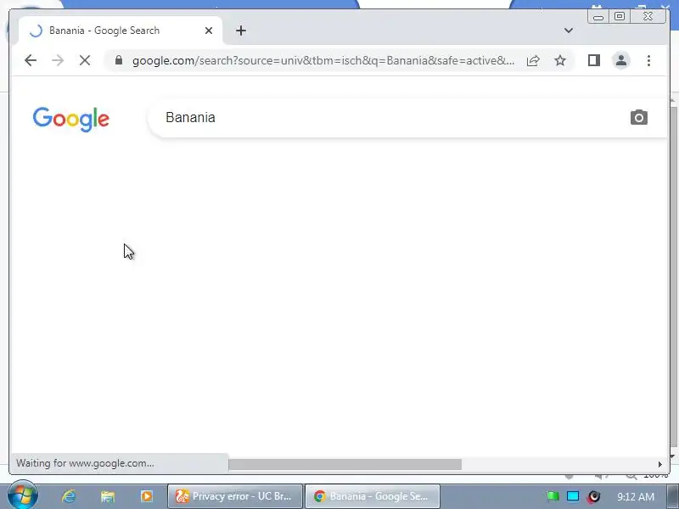The height and width of the screenshot is (509, 679).
Task: Launch Internet Explorer from taskbar
Action: pyautogui.click(x=69, y=496)
